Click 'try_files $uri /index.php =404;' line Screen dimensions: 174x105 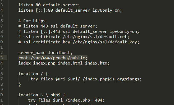click(66, 100)
